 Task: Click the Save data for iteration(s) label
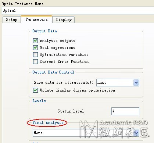[x=63, y=82]
